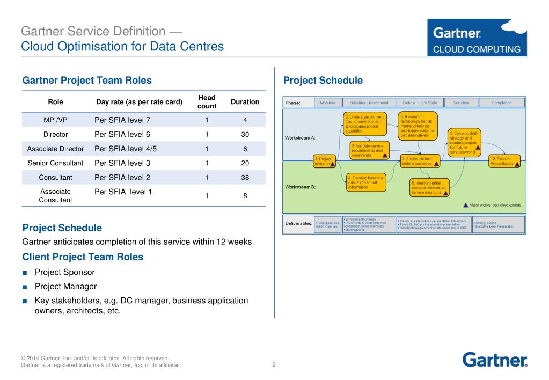Image resolution: width=549 pixels, height=380 pixels.
Task: Click the 'Senior Consultant' role cell
Action: tap(55, 163)
